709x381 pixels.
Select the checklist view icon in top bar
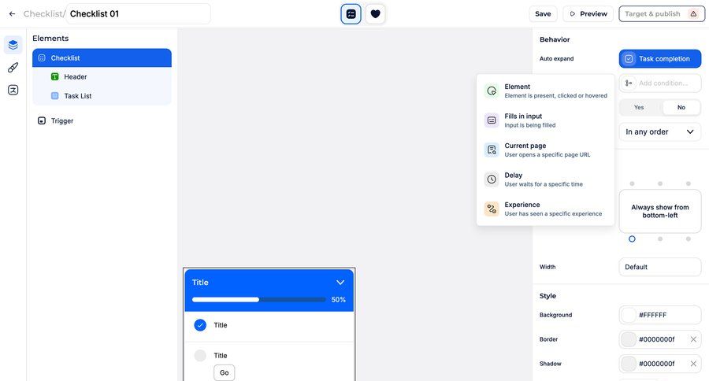(x=351, y=14)
